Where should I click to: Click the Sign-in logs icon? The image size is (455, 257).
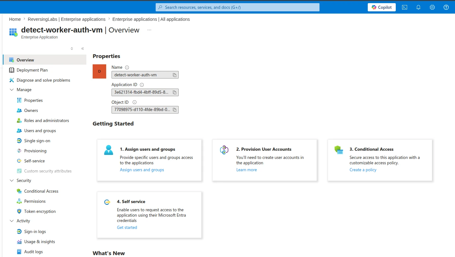[19, 231]
